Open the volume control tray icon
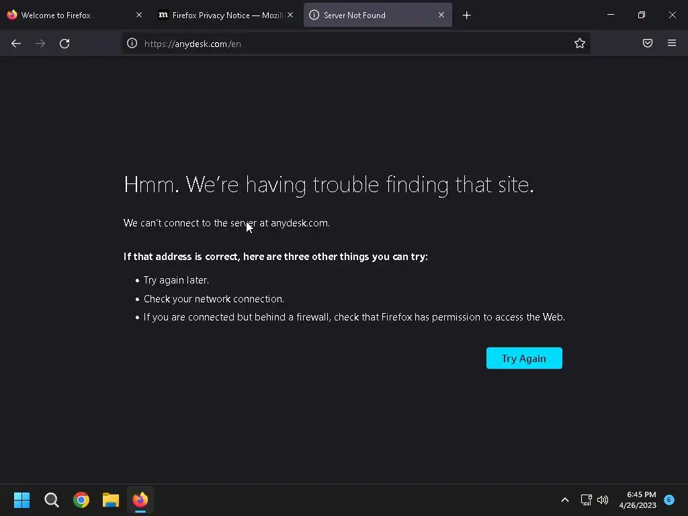688x516 pixels. tap(603, 500)
